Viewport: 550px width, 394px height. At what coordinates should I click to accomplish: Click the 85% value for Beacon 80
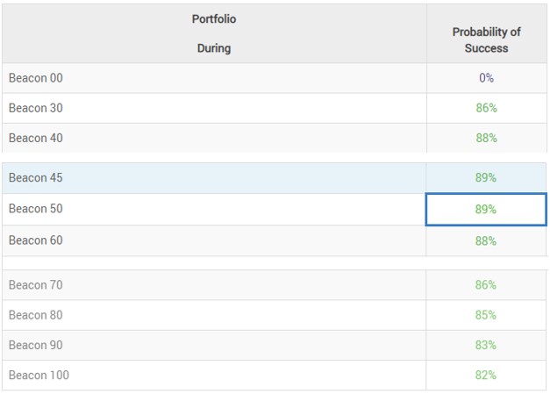coord(486,315)
